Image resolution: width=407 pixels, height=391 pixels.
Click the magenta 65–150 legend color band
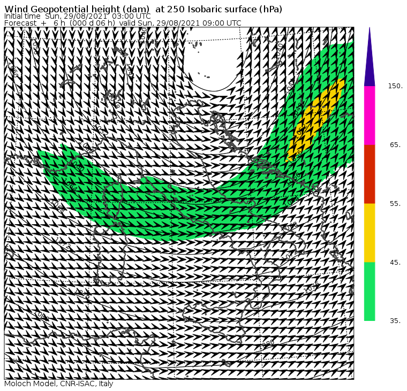[x=370, y=116]
